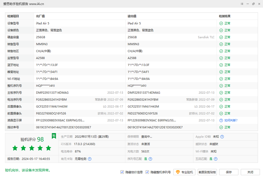Open the title bar list menu icon
The image size is (263, 179).
(x=242, y=4)
